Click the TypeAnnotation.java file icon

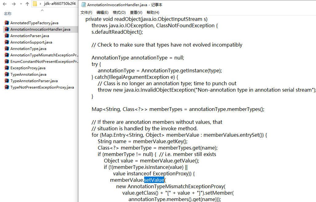tap(7, 74)
